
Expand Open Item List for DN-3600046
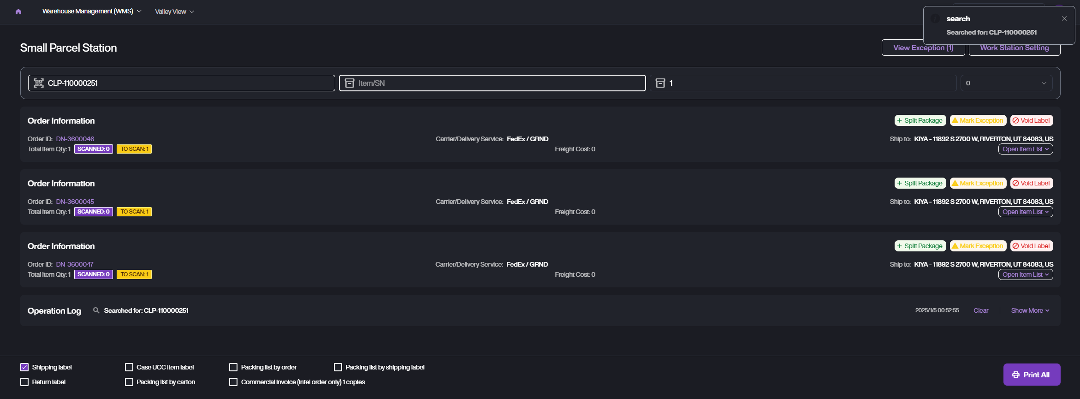(1025, 149)
